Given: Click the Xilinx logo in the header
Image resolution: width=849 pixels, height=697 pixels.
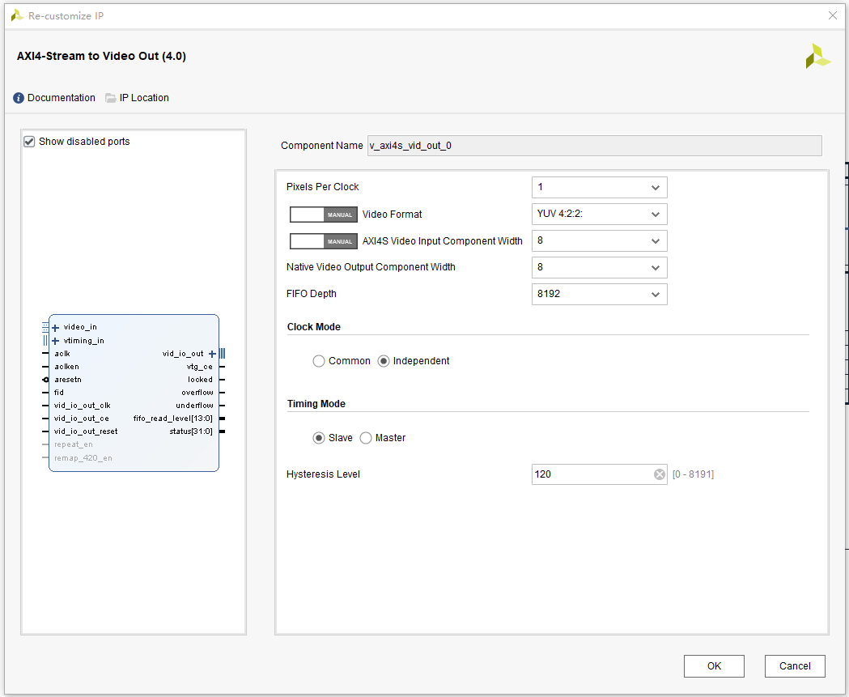Looking at the screenshot, I should [x=817, y=57].
